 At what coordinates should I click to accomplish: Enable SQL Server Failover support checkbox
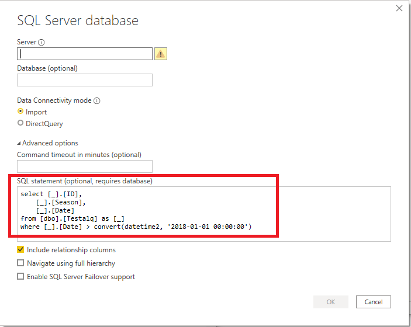(x=20, y=276)
